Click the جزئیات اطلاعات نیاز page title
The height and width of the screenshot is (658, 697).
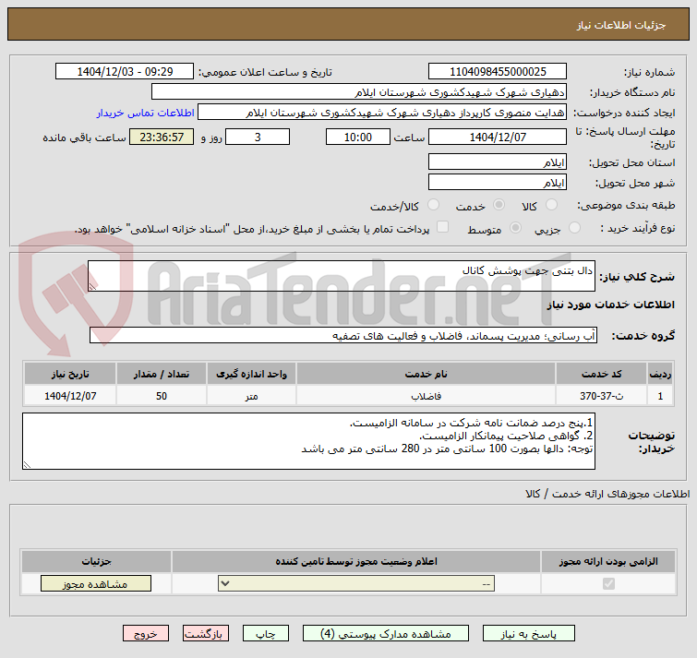[621, 25]
